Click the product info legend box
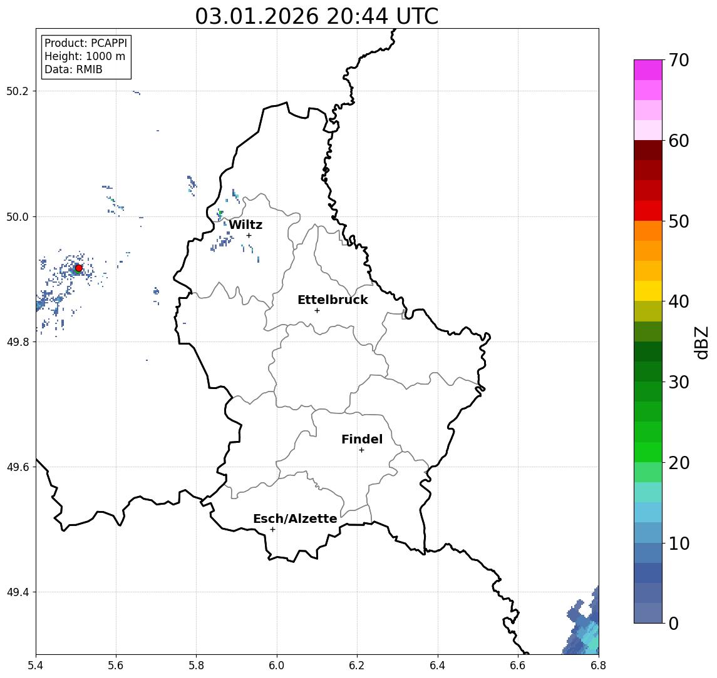The image size is (717, 678). point(86,56)
